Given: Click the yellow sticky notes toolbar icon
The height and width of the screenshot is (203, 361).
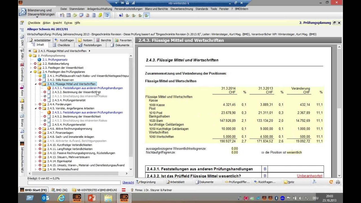Looking at the screenshot, I should click(x=100, y=15).
